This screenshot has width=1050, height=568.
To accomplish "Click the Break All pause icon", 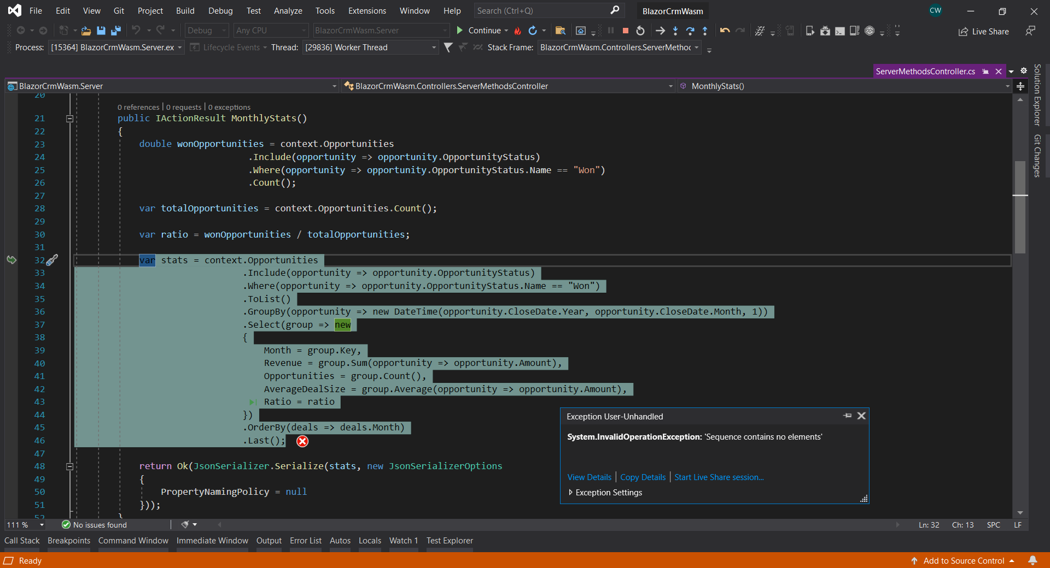I will pyautogui.click(x=611, y=31).
